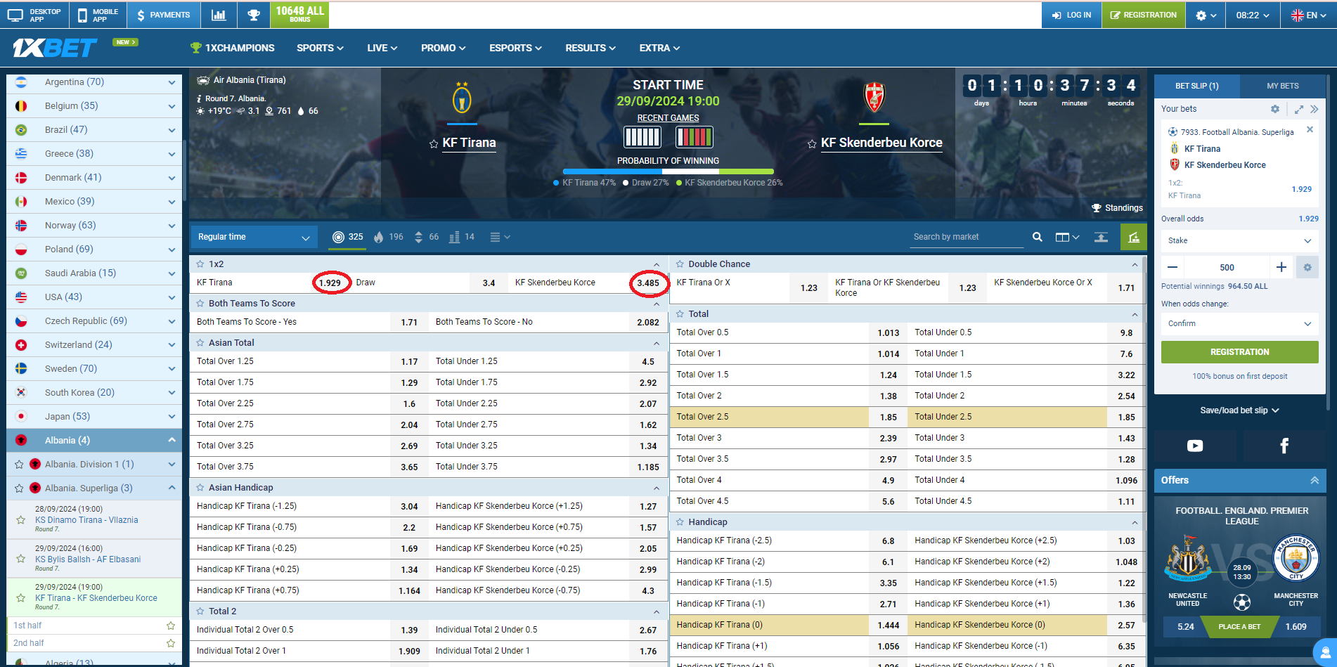Click the top REGISTRATION button

1143,15
